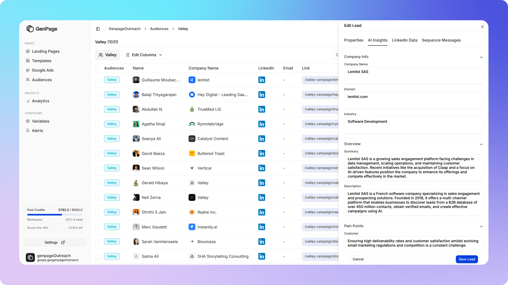Click the Settings button
The image size is (508, 285).
[x=55, y=242]
